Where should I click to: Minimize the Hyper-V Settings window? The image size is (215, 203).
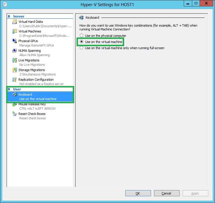tap(188, 3)
